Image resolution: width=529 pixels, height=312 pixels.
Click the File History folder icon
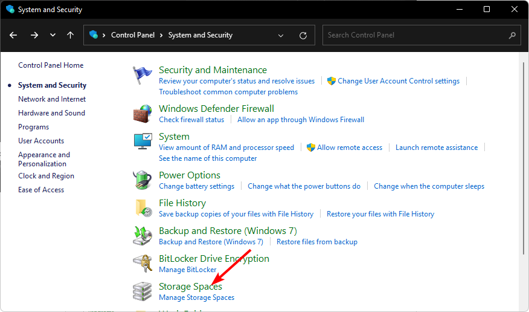[x=143, y=207]
